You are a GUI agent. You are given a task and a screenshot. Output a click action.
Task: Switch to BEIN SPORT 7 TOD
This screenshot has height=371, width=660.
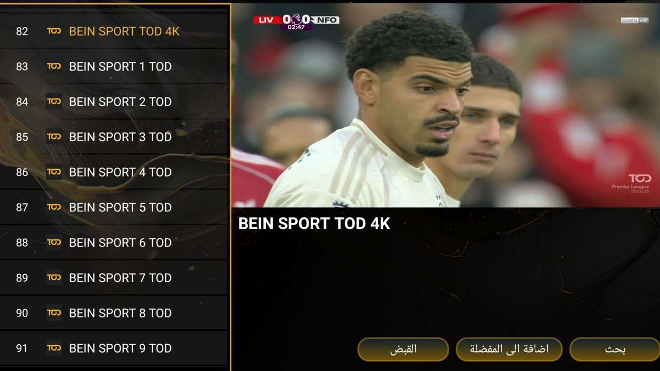pos(113,278)
